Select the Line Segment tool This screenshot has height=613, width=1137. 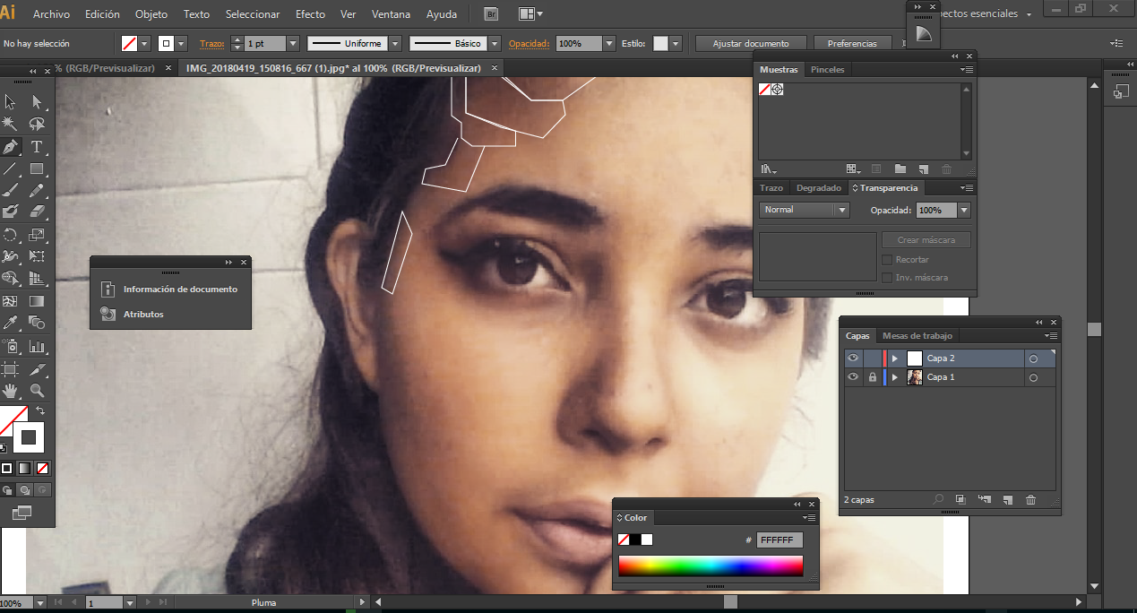[x=11, y=168]
